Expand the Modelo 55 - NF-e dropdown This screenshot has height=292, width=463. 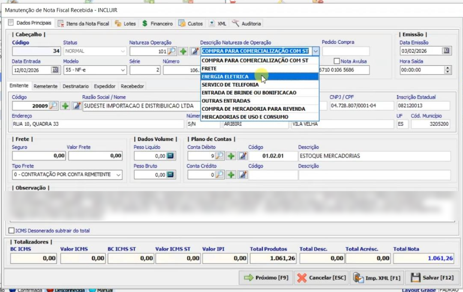[x=123, y=70]
